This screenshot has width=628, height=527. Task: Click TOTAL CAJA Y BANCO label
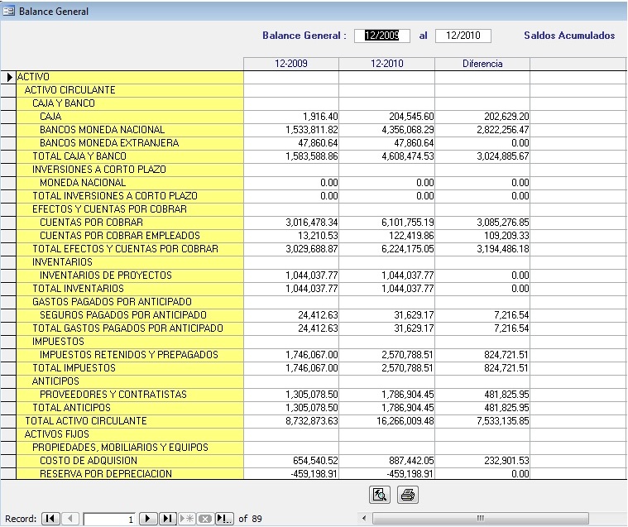[79, 156]
